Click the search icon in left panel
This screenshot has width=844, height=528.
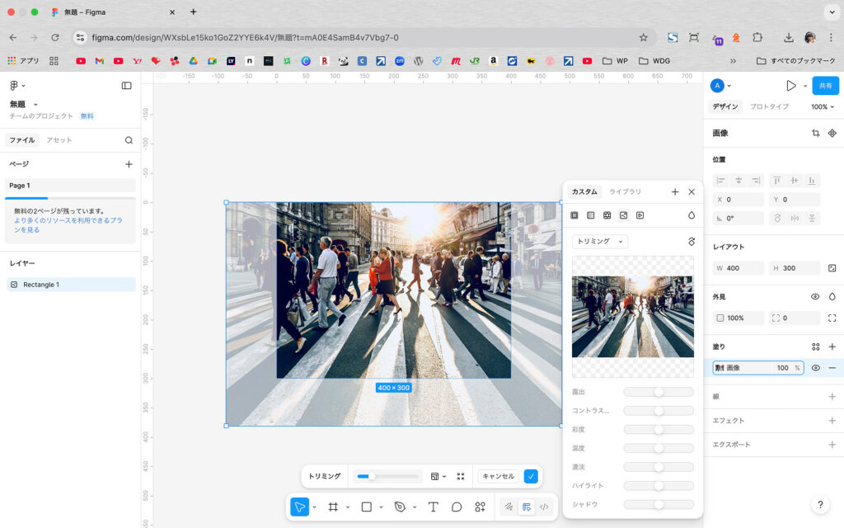(x=129, y=140)
